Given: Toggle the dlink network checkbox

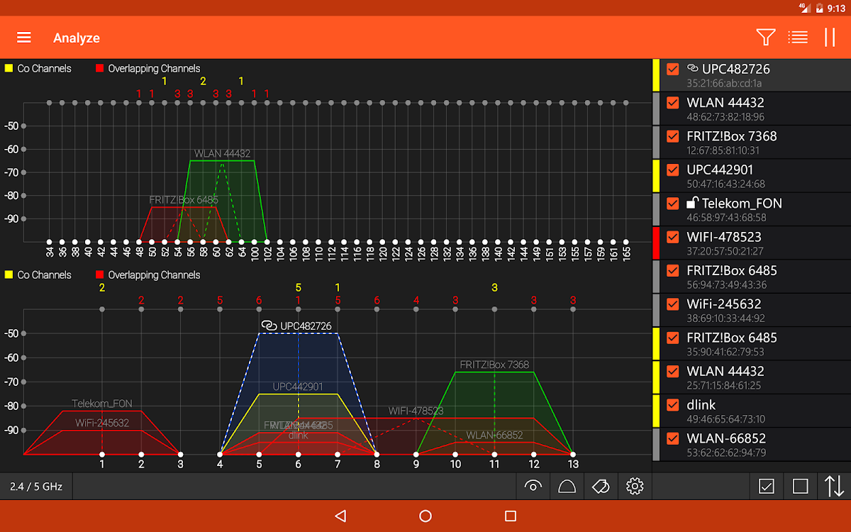Looking at the screenshot, I should [673, 405].
